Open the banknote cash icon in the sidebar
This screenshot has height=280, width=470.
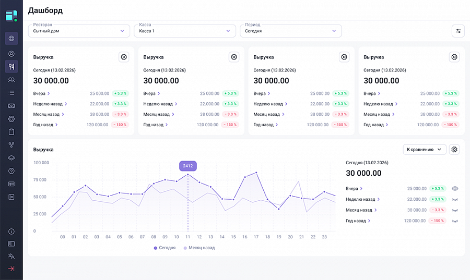click(x=11, y=106)
